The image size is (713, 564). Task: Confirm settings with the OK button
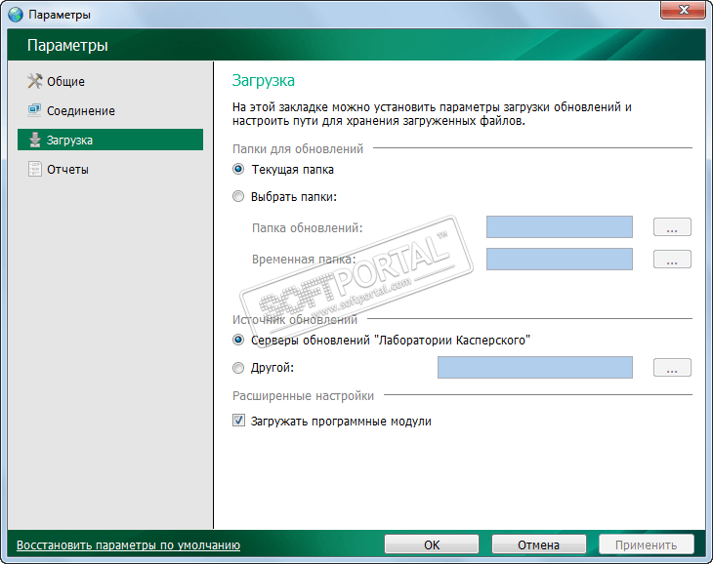[x=432, y=544]
